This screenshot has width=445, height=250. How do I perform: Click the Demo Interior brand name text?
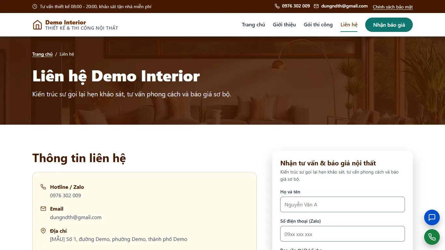[x=66, y=22]
